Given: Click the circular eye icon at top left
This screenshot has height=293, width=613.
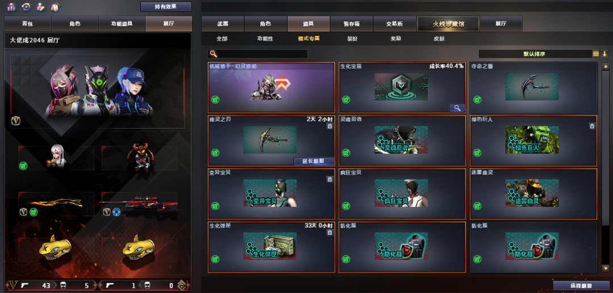Looking at the screenshot, I should 26,7.
